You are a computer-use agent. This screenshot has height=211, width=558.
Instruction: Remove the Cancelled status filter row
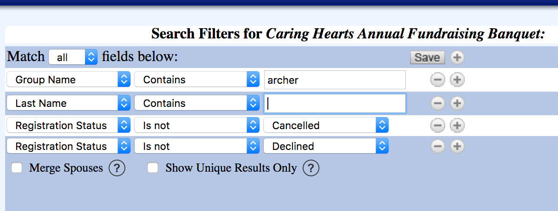[437, 125]
